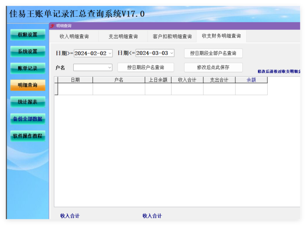Expand the 日期>= date dropdown arrow
Viewport: 306px width, 225px height.
tap(110, 53)
